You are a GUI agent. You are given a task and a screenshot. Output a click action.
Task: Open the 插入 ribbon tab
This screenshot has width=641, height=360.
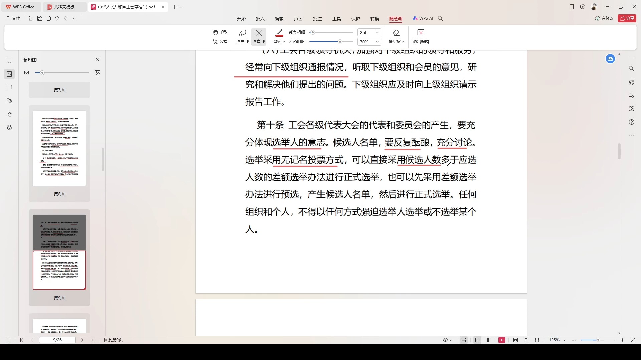(260, 19)
